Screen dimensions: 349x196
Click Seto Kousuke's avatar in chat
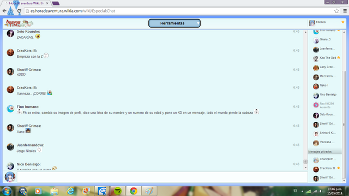(10, 33)
